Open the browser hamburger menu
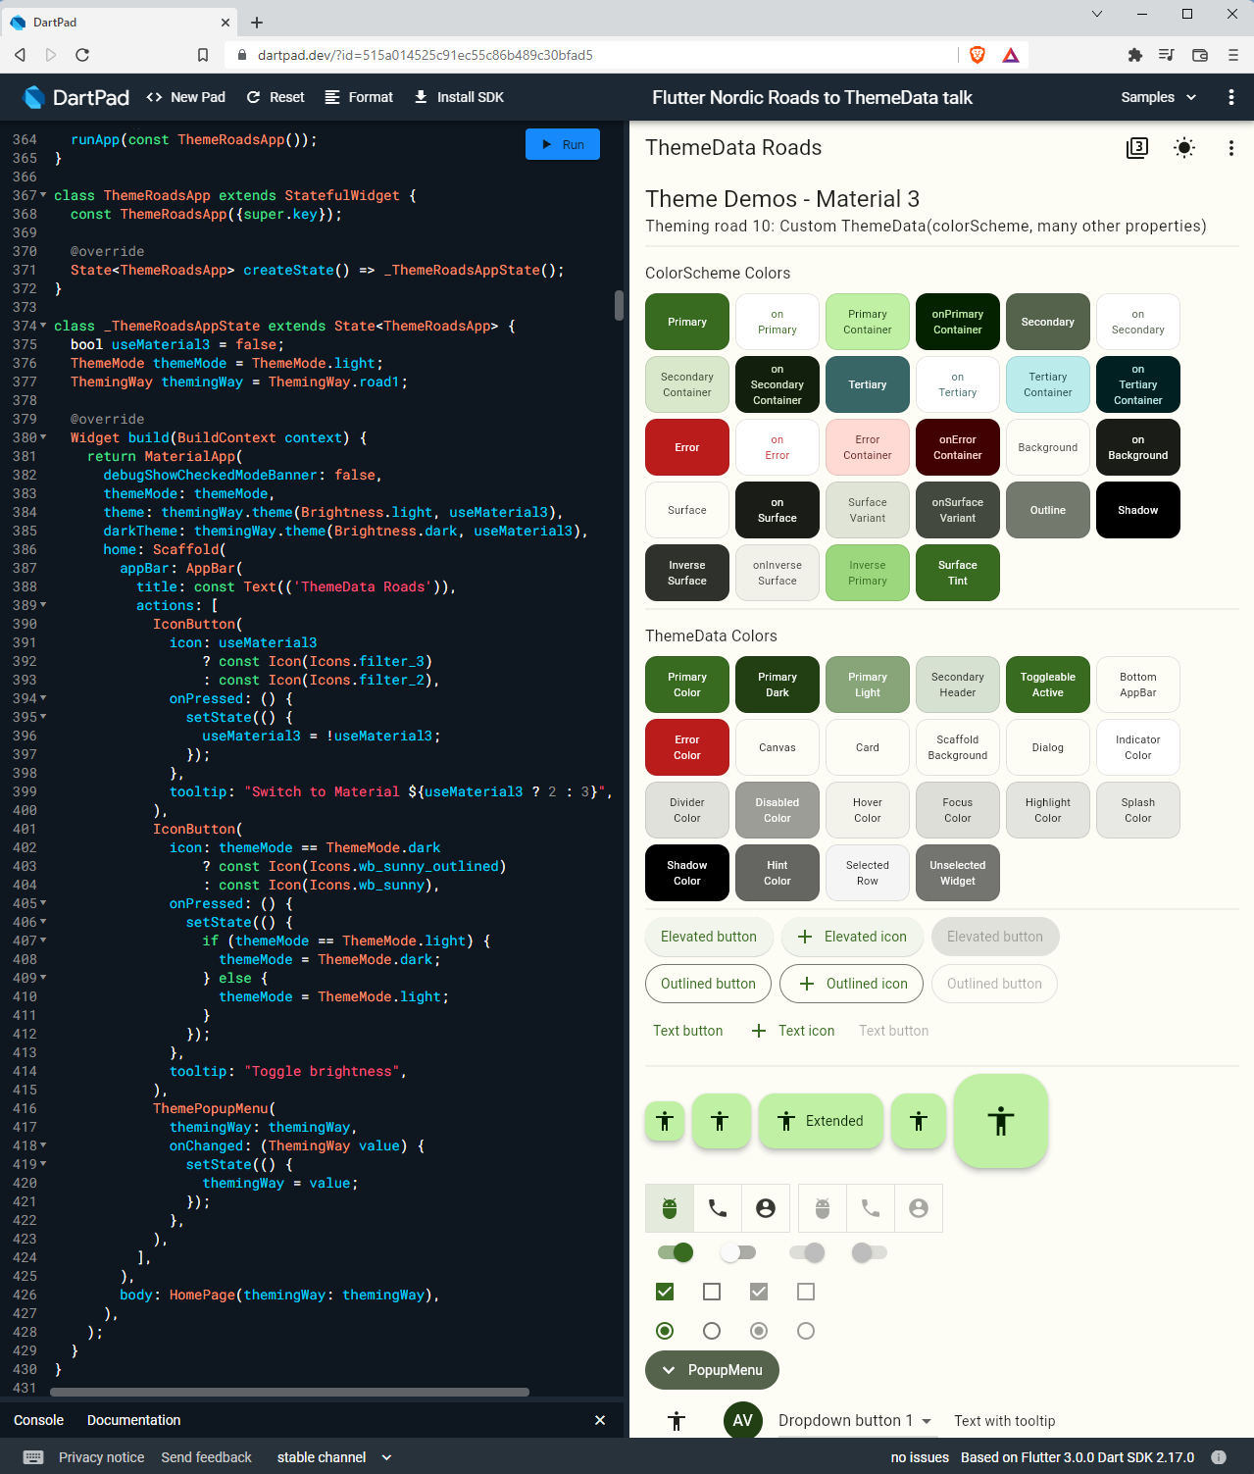 tap(1233, 55)
